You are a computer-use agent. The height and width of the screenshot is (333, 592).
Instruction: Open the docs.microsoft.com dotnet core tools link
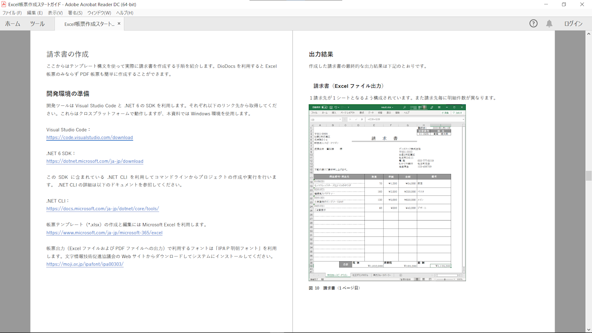(102, 209)
